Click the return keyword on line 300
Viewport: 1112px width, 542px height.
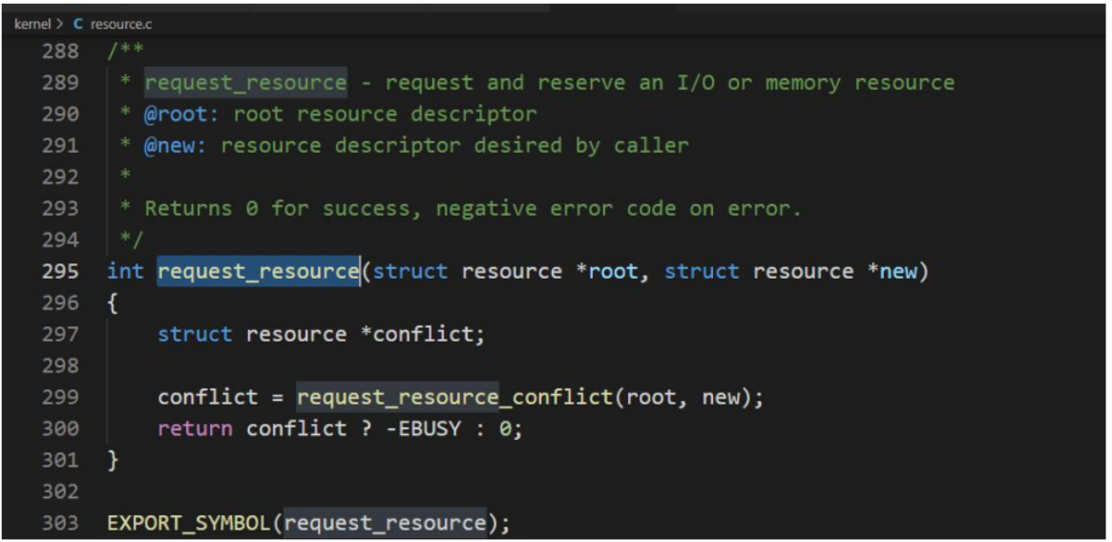click(x=195, y=428)
